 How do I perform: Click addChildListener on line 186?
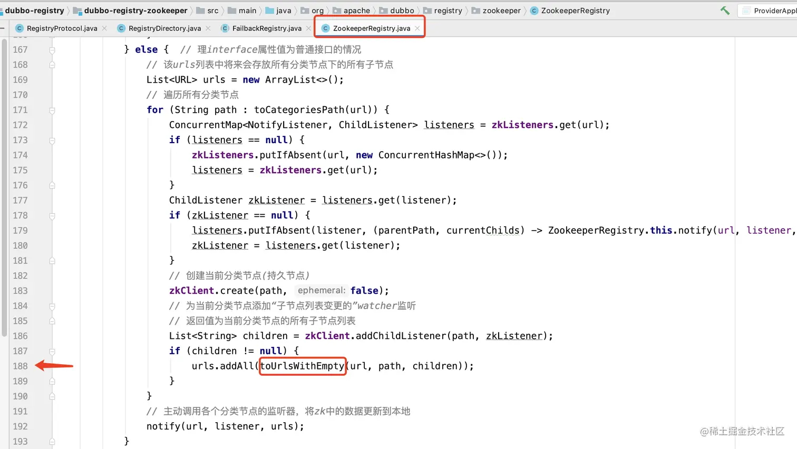point(401,336)
